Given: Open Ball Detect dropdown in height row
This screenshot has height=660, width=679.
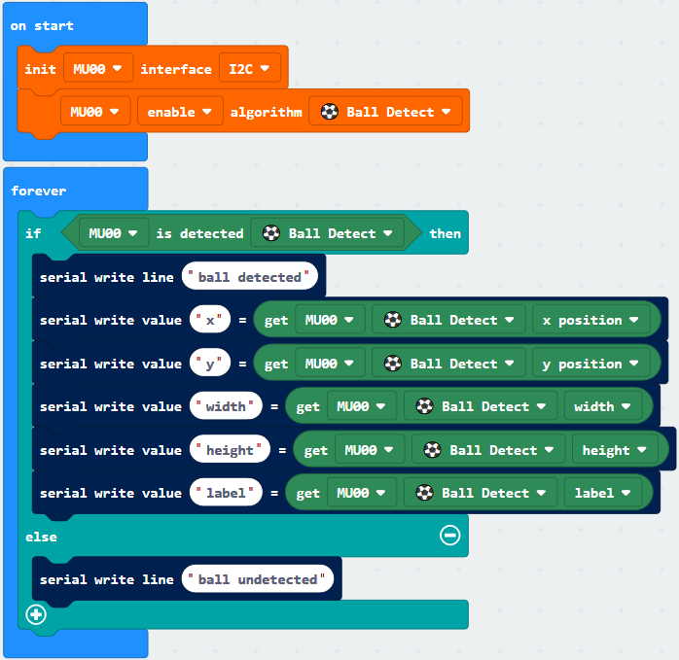Looking at the screenshot, I should pos(489,450).
